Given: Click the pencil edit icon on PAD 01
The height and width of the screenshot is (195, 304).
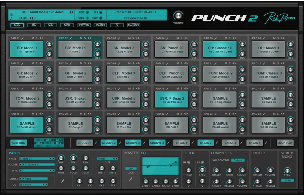Looking at the screenshot, I should (22, 38).
